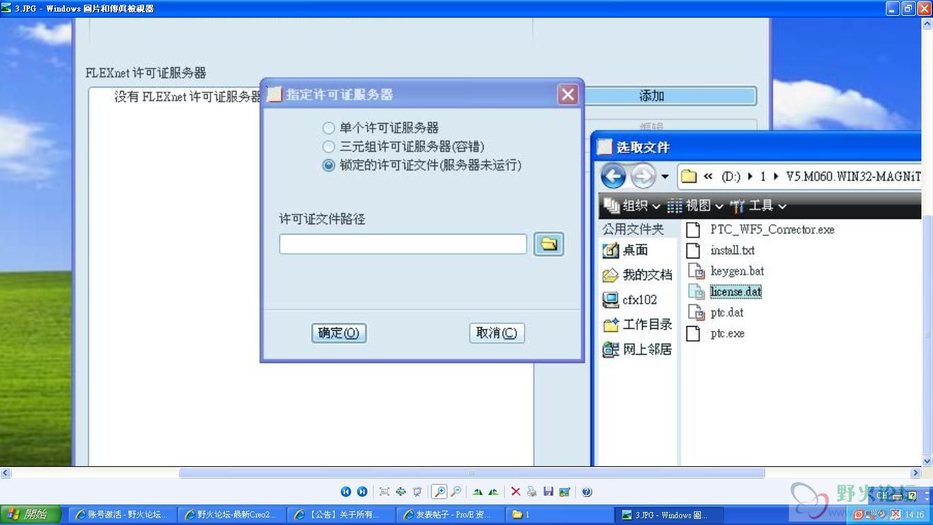Expand the breadcrumb arrow after folder 1

point(777,176)
